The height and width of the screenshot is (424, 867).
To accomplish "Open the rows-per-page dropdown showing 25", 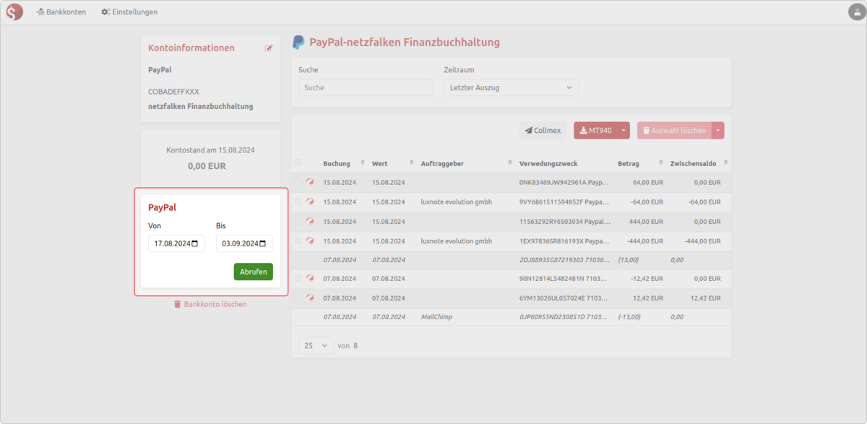I will tap(316, 345).
